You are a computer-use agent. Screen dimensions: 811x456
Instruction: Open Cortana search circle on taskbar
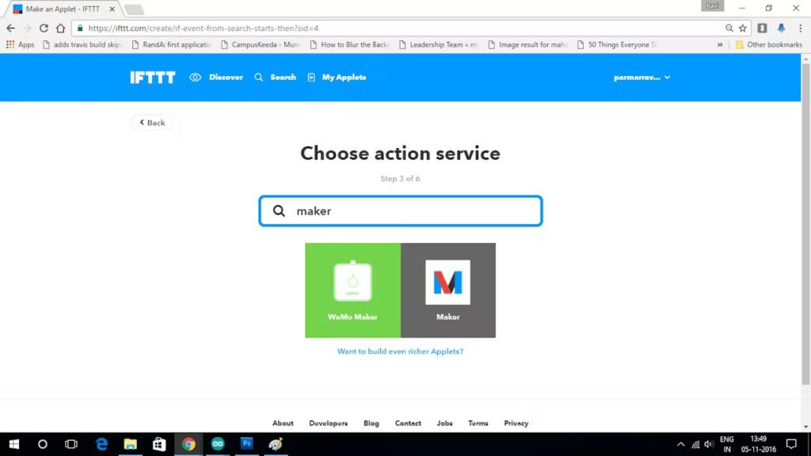click(x=43, y=444)
